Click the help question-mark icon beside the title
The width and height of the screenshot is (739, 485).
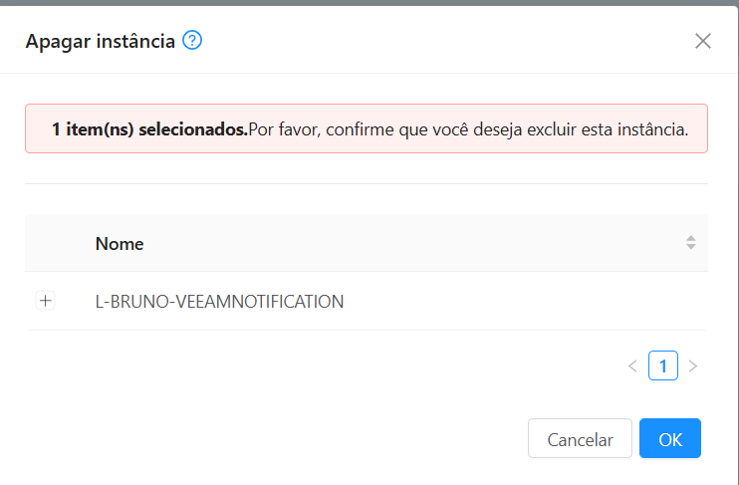pyautogui.click(x=193, y=41)
